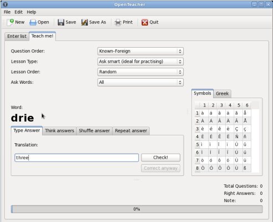Expand the Question Order dropdown
This screenshot has height=222, width=273.
point(140,51)
